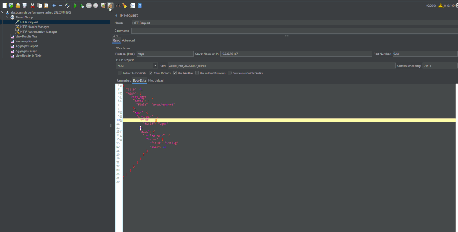This screenshot has height=232, width=458.
Task: Open the Files Upload tab
Action: (x=156, y=80)
